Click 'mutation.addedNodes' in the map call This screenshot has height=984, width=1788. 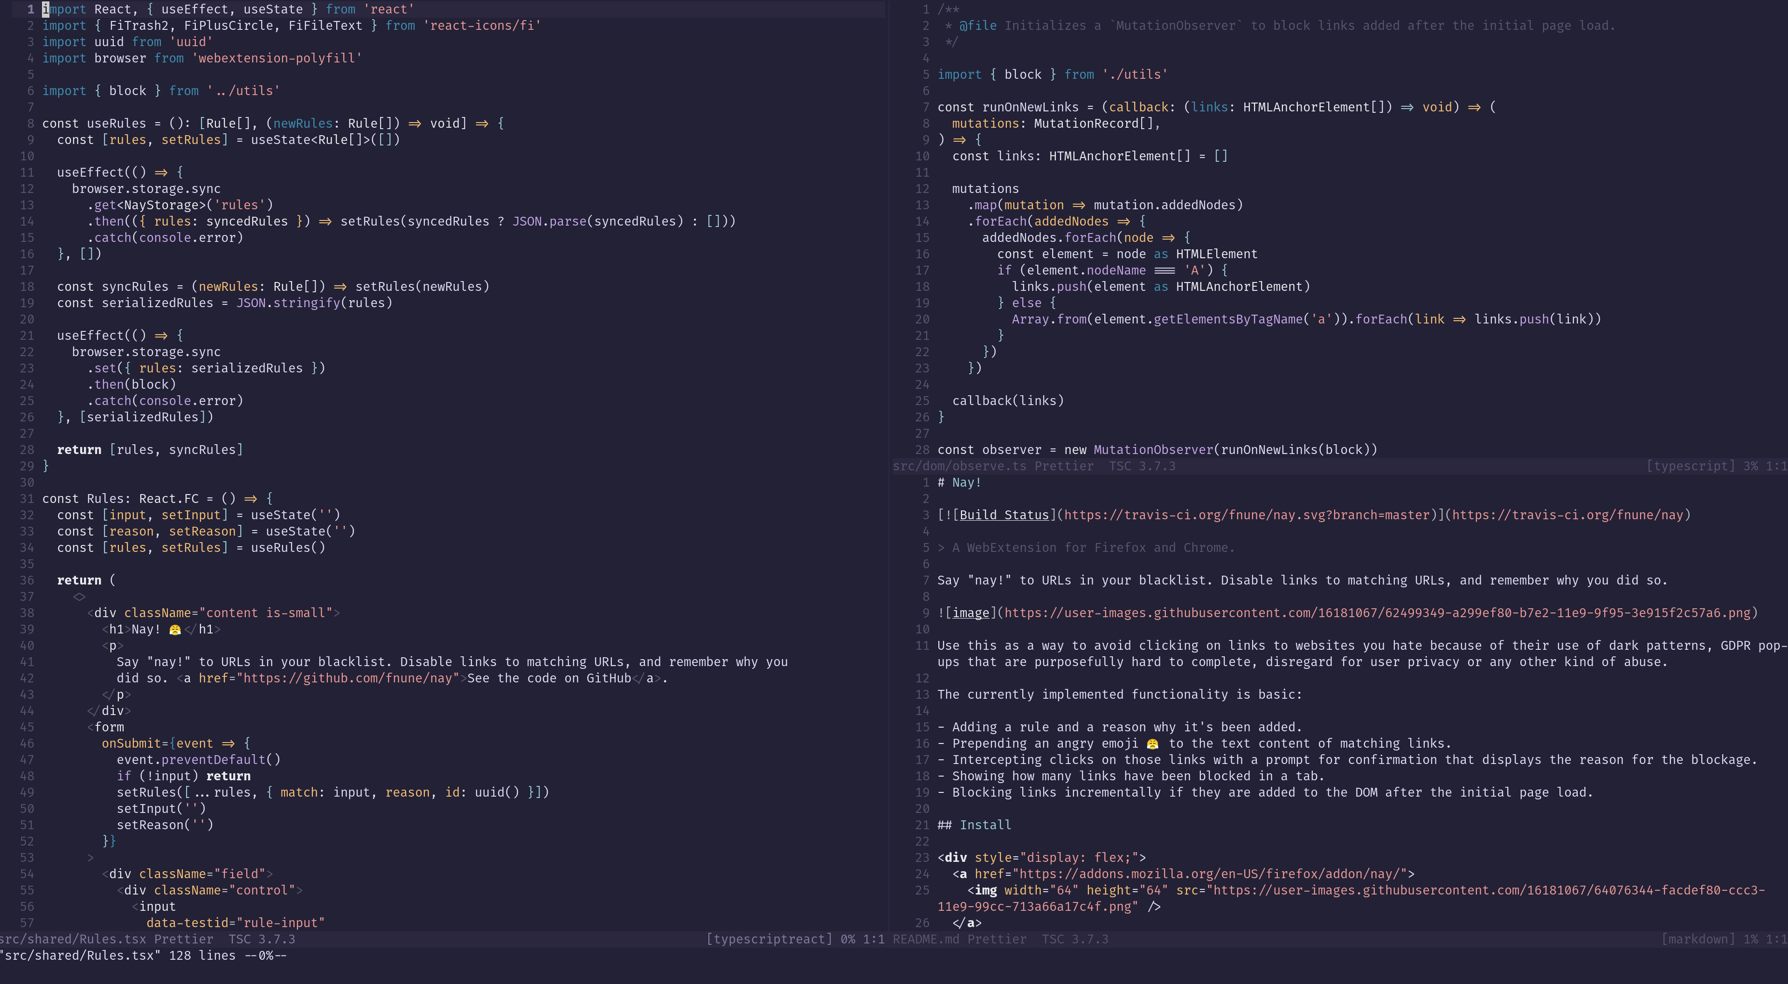pyautogui.click(x=1164, y=206)
